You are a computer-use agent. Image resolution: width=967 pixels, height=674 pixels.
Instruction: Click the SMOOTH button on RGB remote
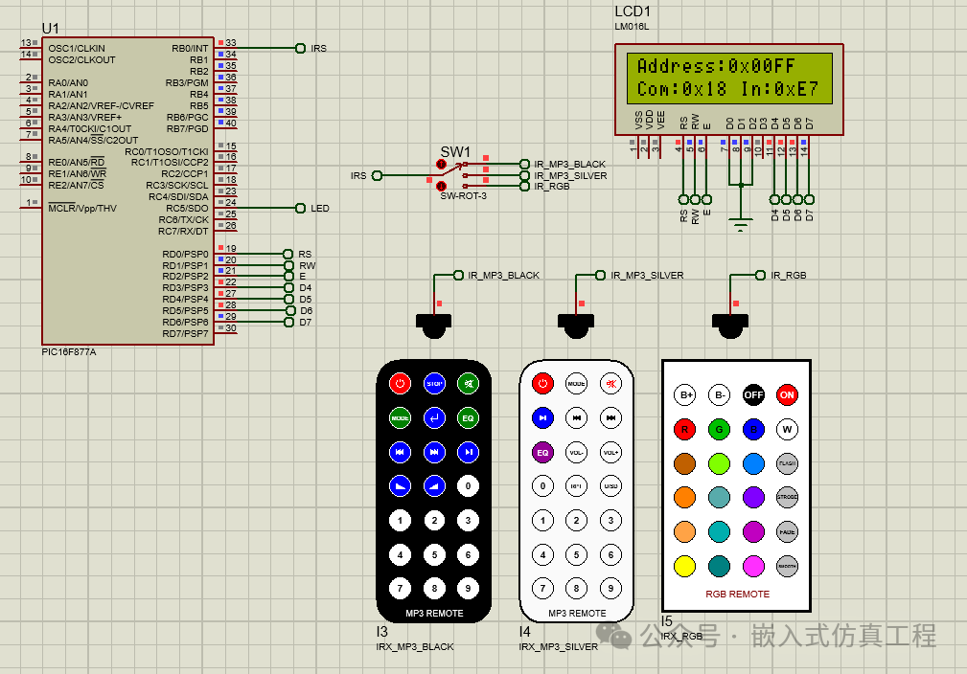[x=787, y=566]
